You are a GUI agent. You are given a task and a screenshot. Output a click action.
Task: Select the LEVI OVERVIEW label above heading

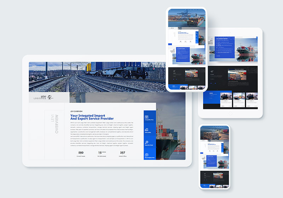click(79, 111)
